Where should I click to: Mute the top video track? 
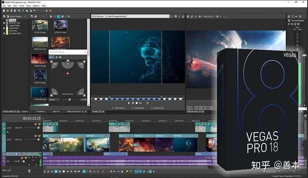[35, 124]
